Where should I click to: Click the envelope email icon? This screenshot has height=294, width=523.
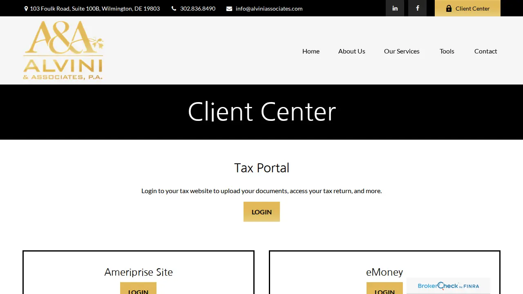click(229, 9)
